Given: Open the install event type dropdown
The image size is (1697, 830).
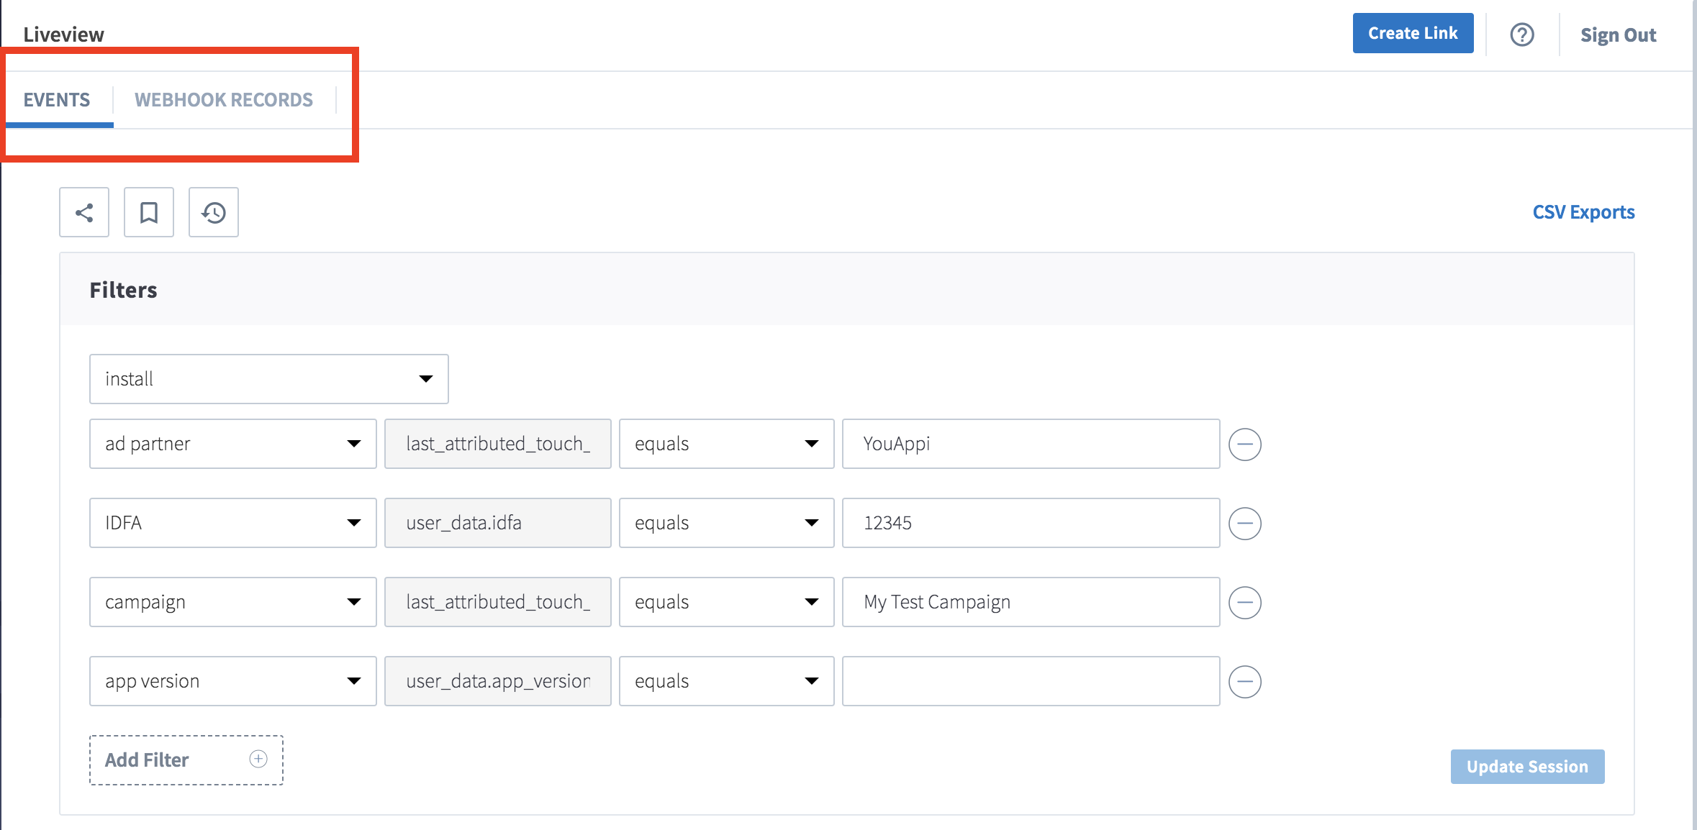Looking at the screenshot, I should (x=268, y=379).
